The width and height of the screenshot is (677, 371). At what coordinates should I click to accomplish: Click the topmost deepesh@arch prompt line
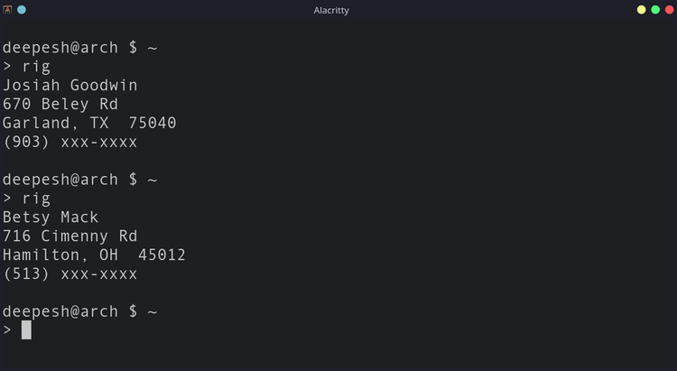click(x=79, y=48)
